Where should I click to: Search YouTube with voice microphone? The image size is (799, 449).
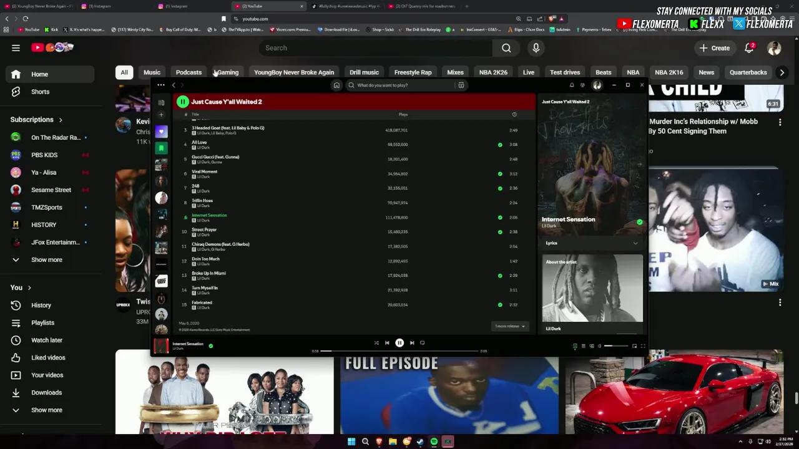(536, 48)
